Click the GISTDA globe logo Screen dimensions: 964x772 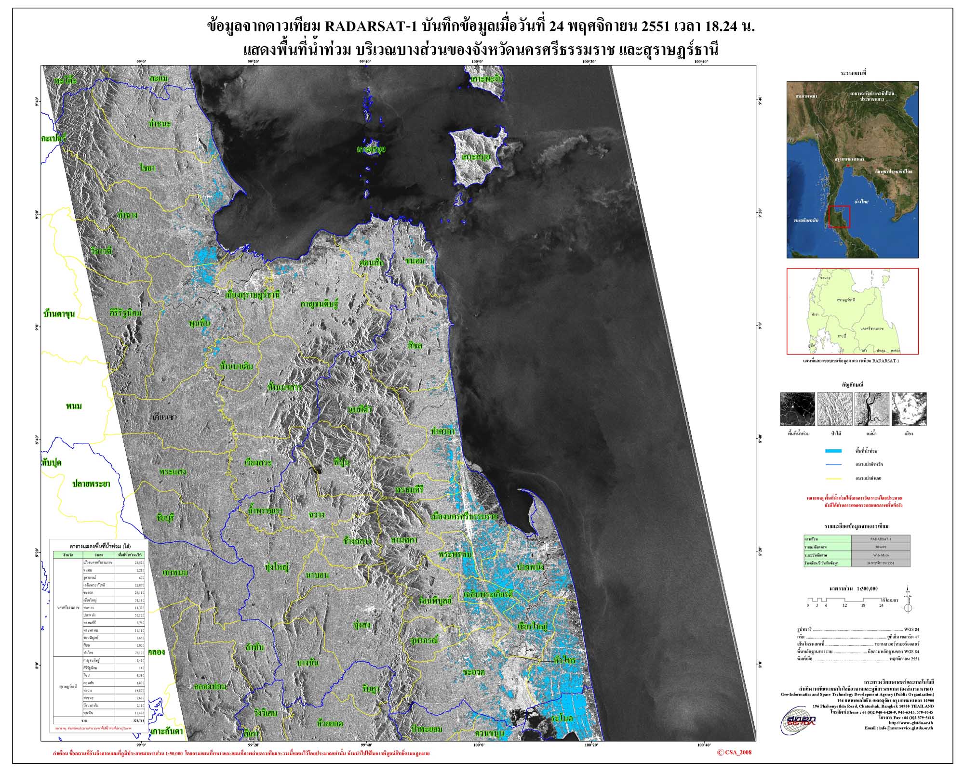pyautogui.click(x=798, y=722)
